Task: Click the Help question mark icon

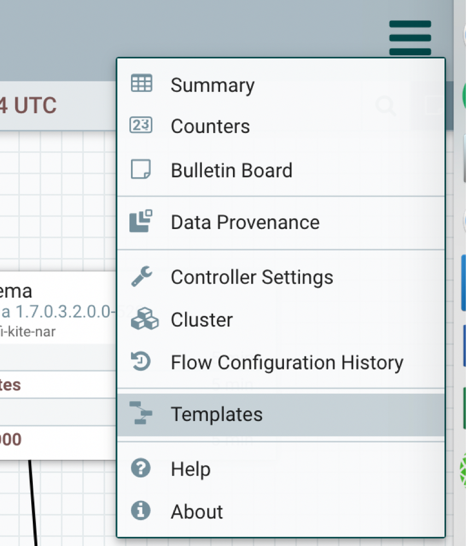Action: click(141, 468)
